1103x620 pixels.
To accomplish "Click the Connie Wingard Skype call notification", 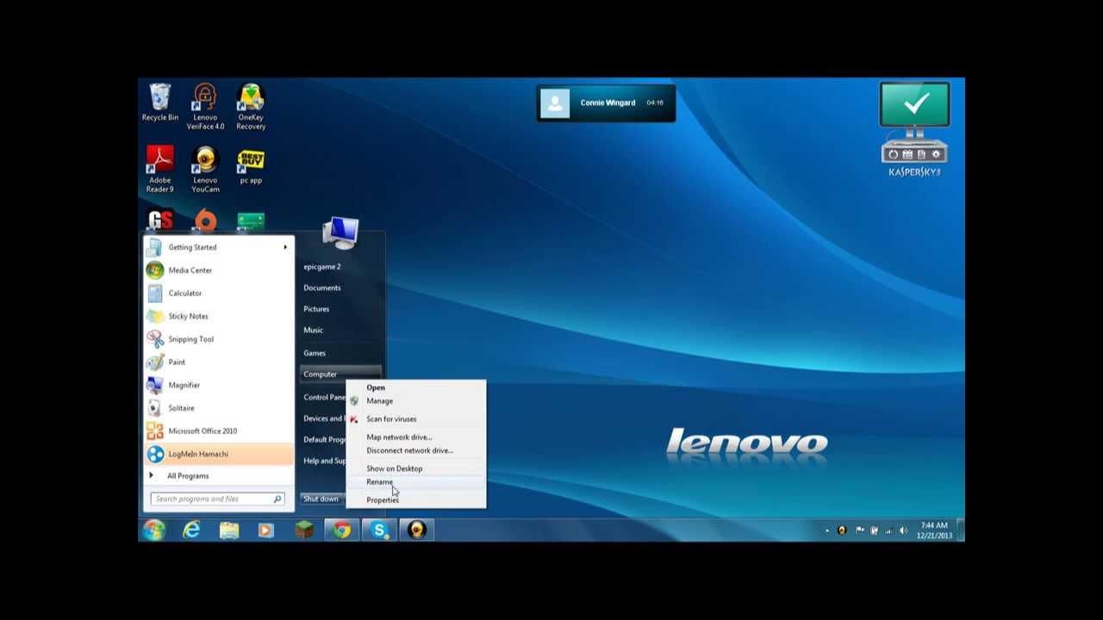I will (x=606, y=103).
